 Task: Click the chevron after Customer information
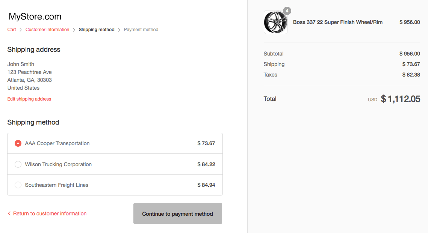pos(74,29)
